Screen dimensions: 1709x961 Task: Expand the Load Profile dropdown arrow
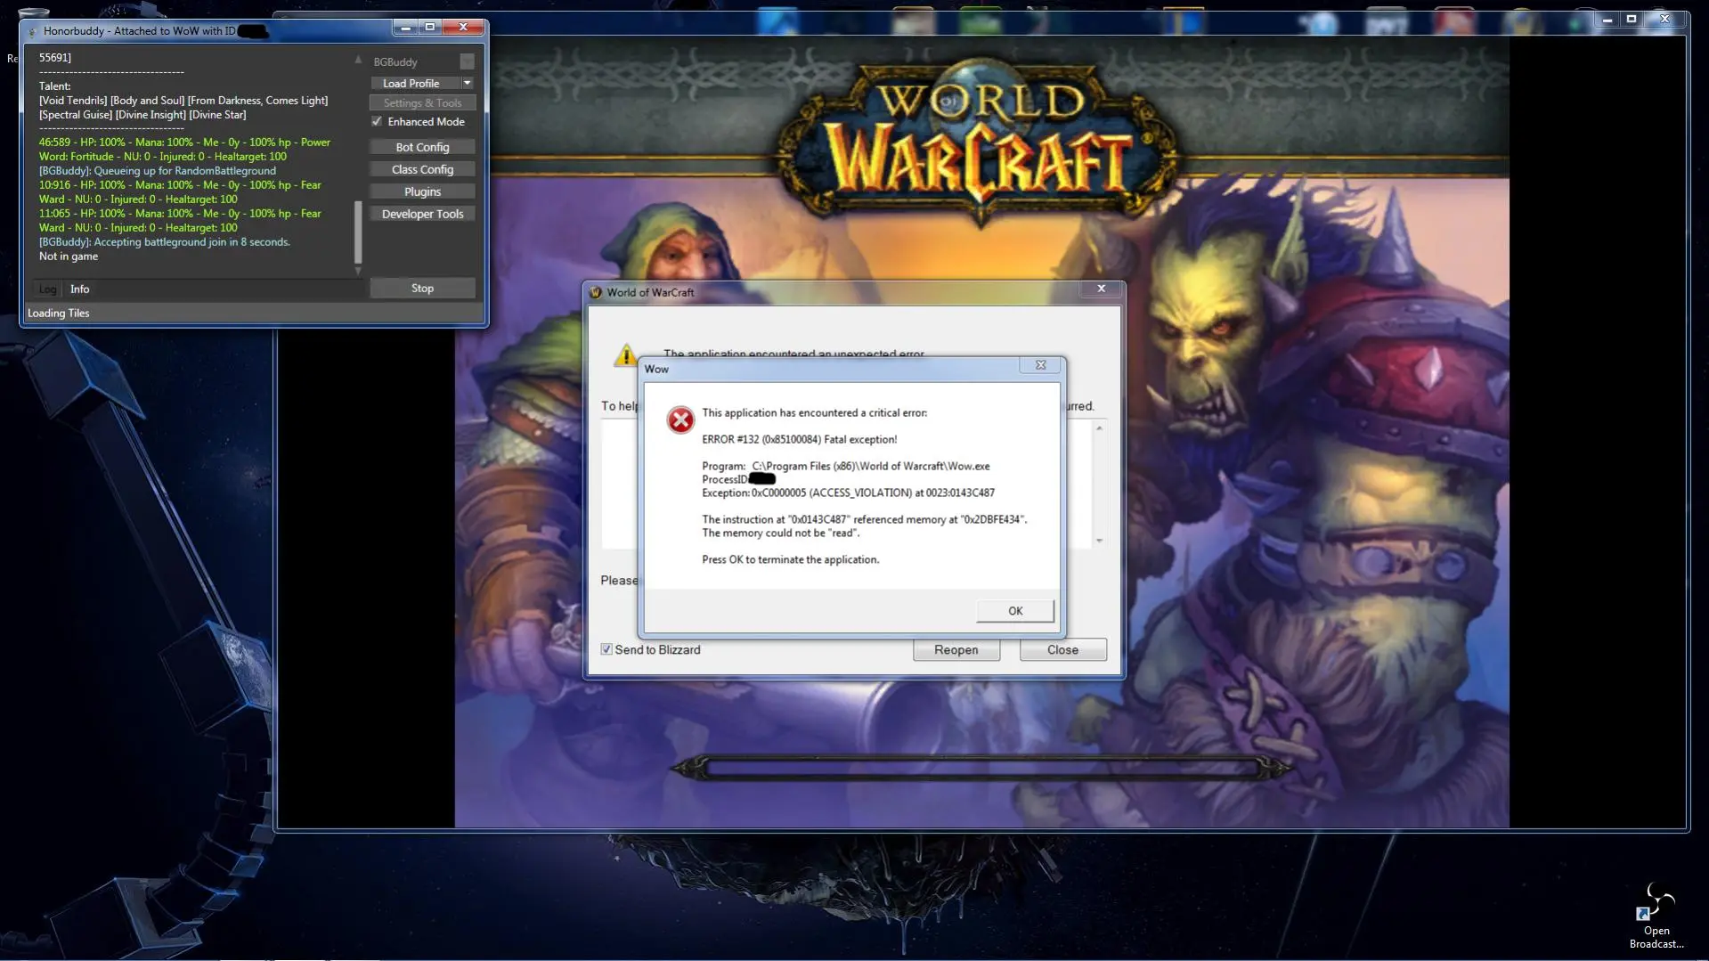point(468,83)
